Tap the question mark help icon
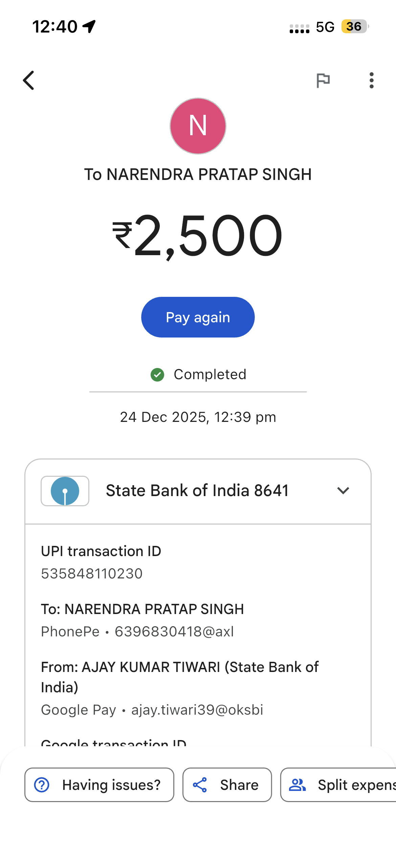The height and width of the screenshot is (858, 396). (42, 785)
